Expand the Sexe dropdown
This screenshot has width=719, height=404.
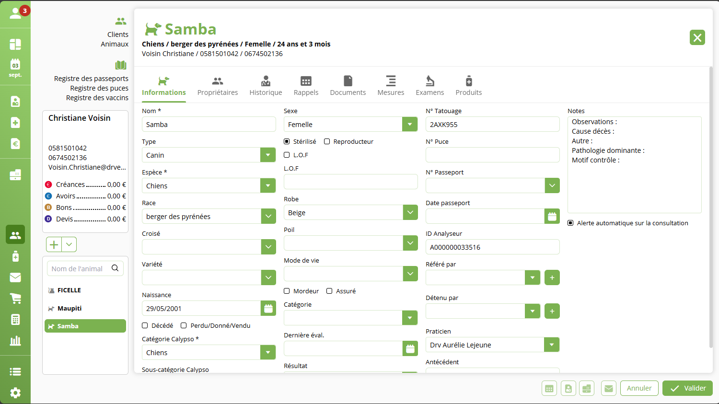click(x=410, y=125)
